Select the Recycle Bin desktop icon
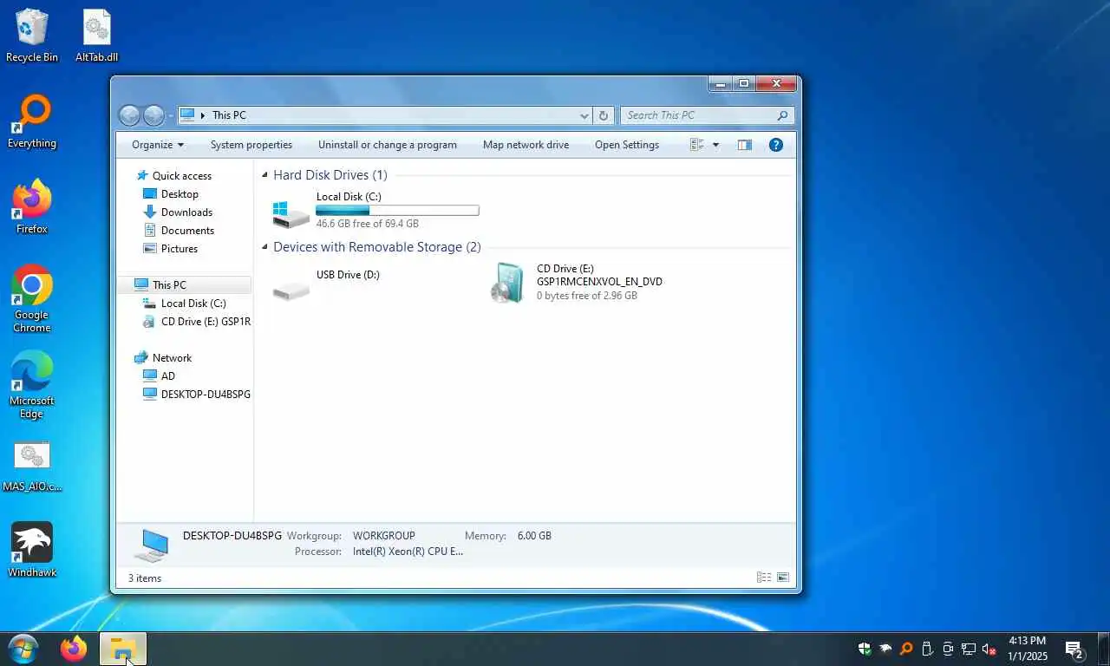Image resolution: width=1110 pixels, height=666 pixels. pos(32,36)
